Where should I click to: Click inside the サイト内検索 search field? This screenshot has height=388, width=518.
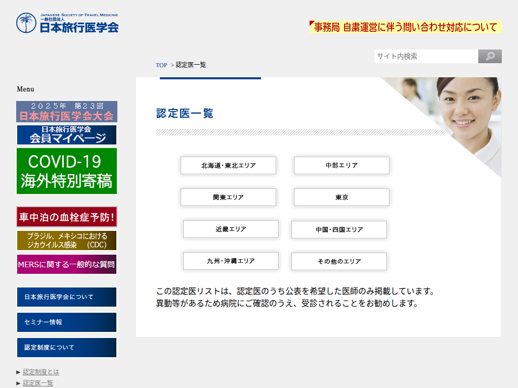tap(425, 57)
